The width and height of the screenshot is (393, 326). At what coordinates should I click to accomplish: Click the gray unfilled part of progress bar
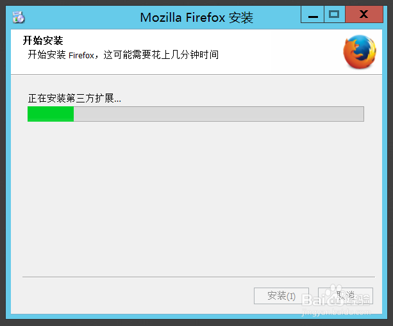click(219, 114)
